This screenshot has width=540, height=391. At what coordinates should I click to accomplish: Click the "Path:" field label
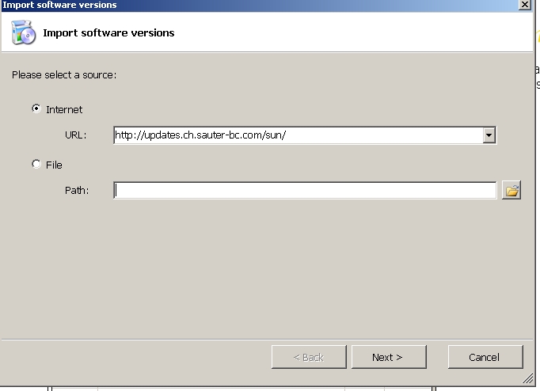(x=77, y=191)
